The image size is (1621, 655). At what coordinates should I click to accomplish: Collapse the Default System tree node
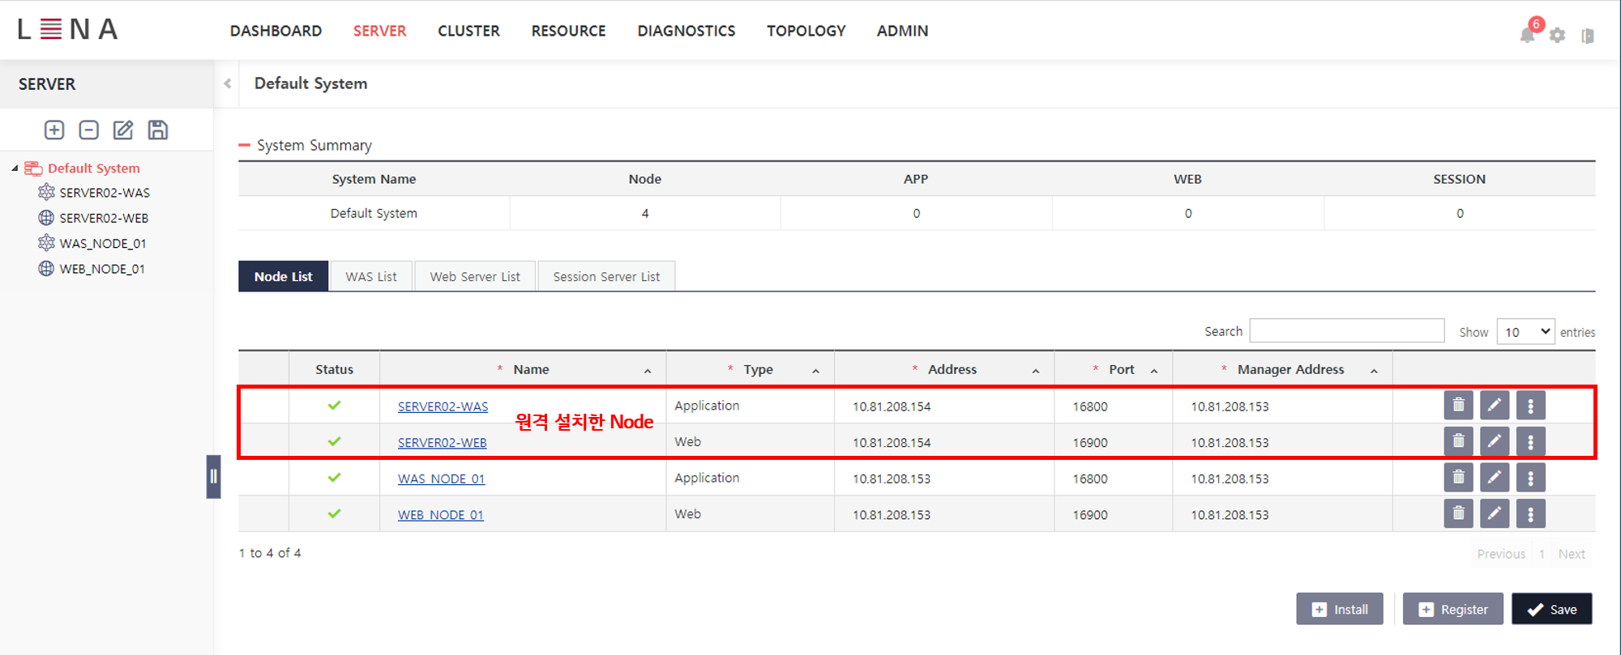[15, 168]
